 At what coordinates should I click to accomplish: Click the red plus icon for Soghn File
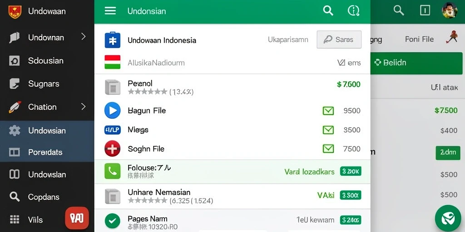(113, 149)
